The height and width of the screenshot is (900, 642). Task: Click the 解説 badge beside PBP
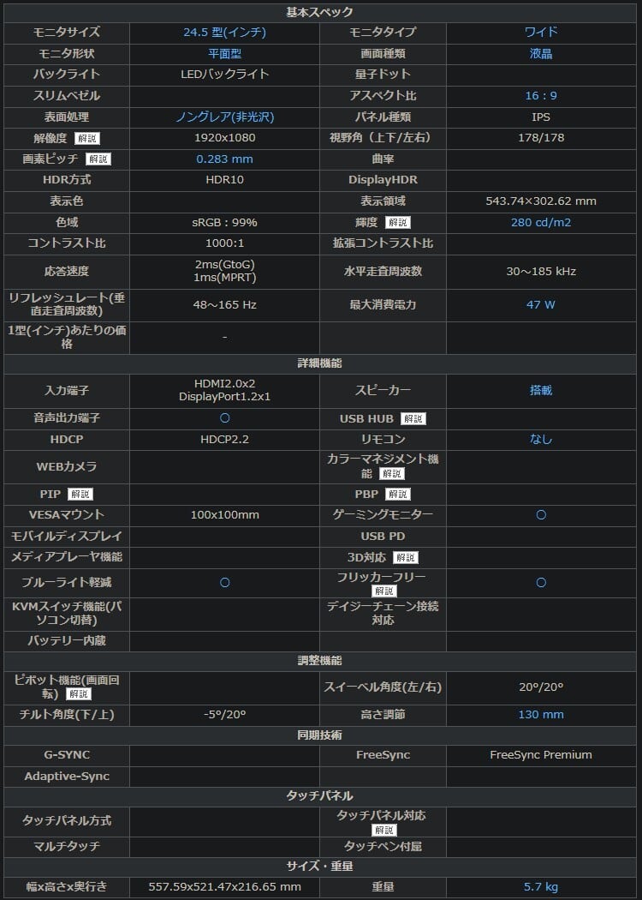click(x=397, y=495)
